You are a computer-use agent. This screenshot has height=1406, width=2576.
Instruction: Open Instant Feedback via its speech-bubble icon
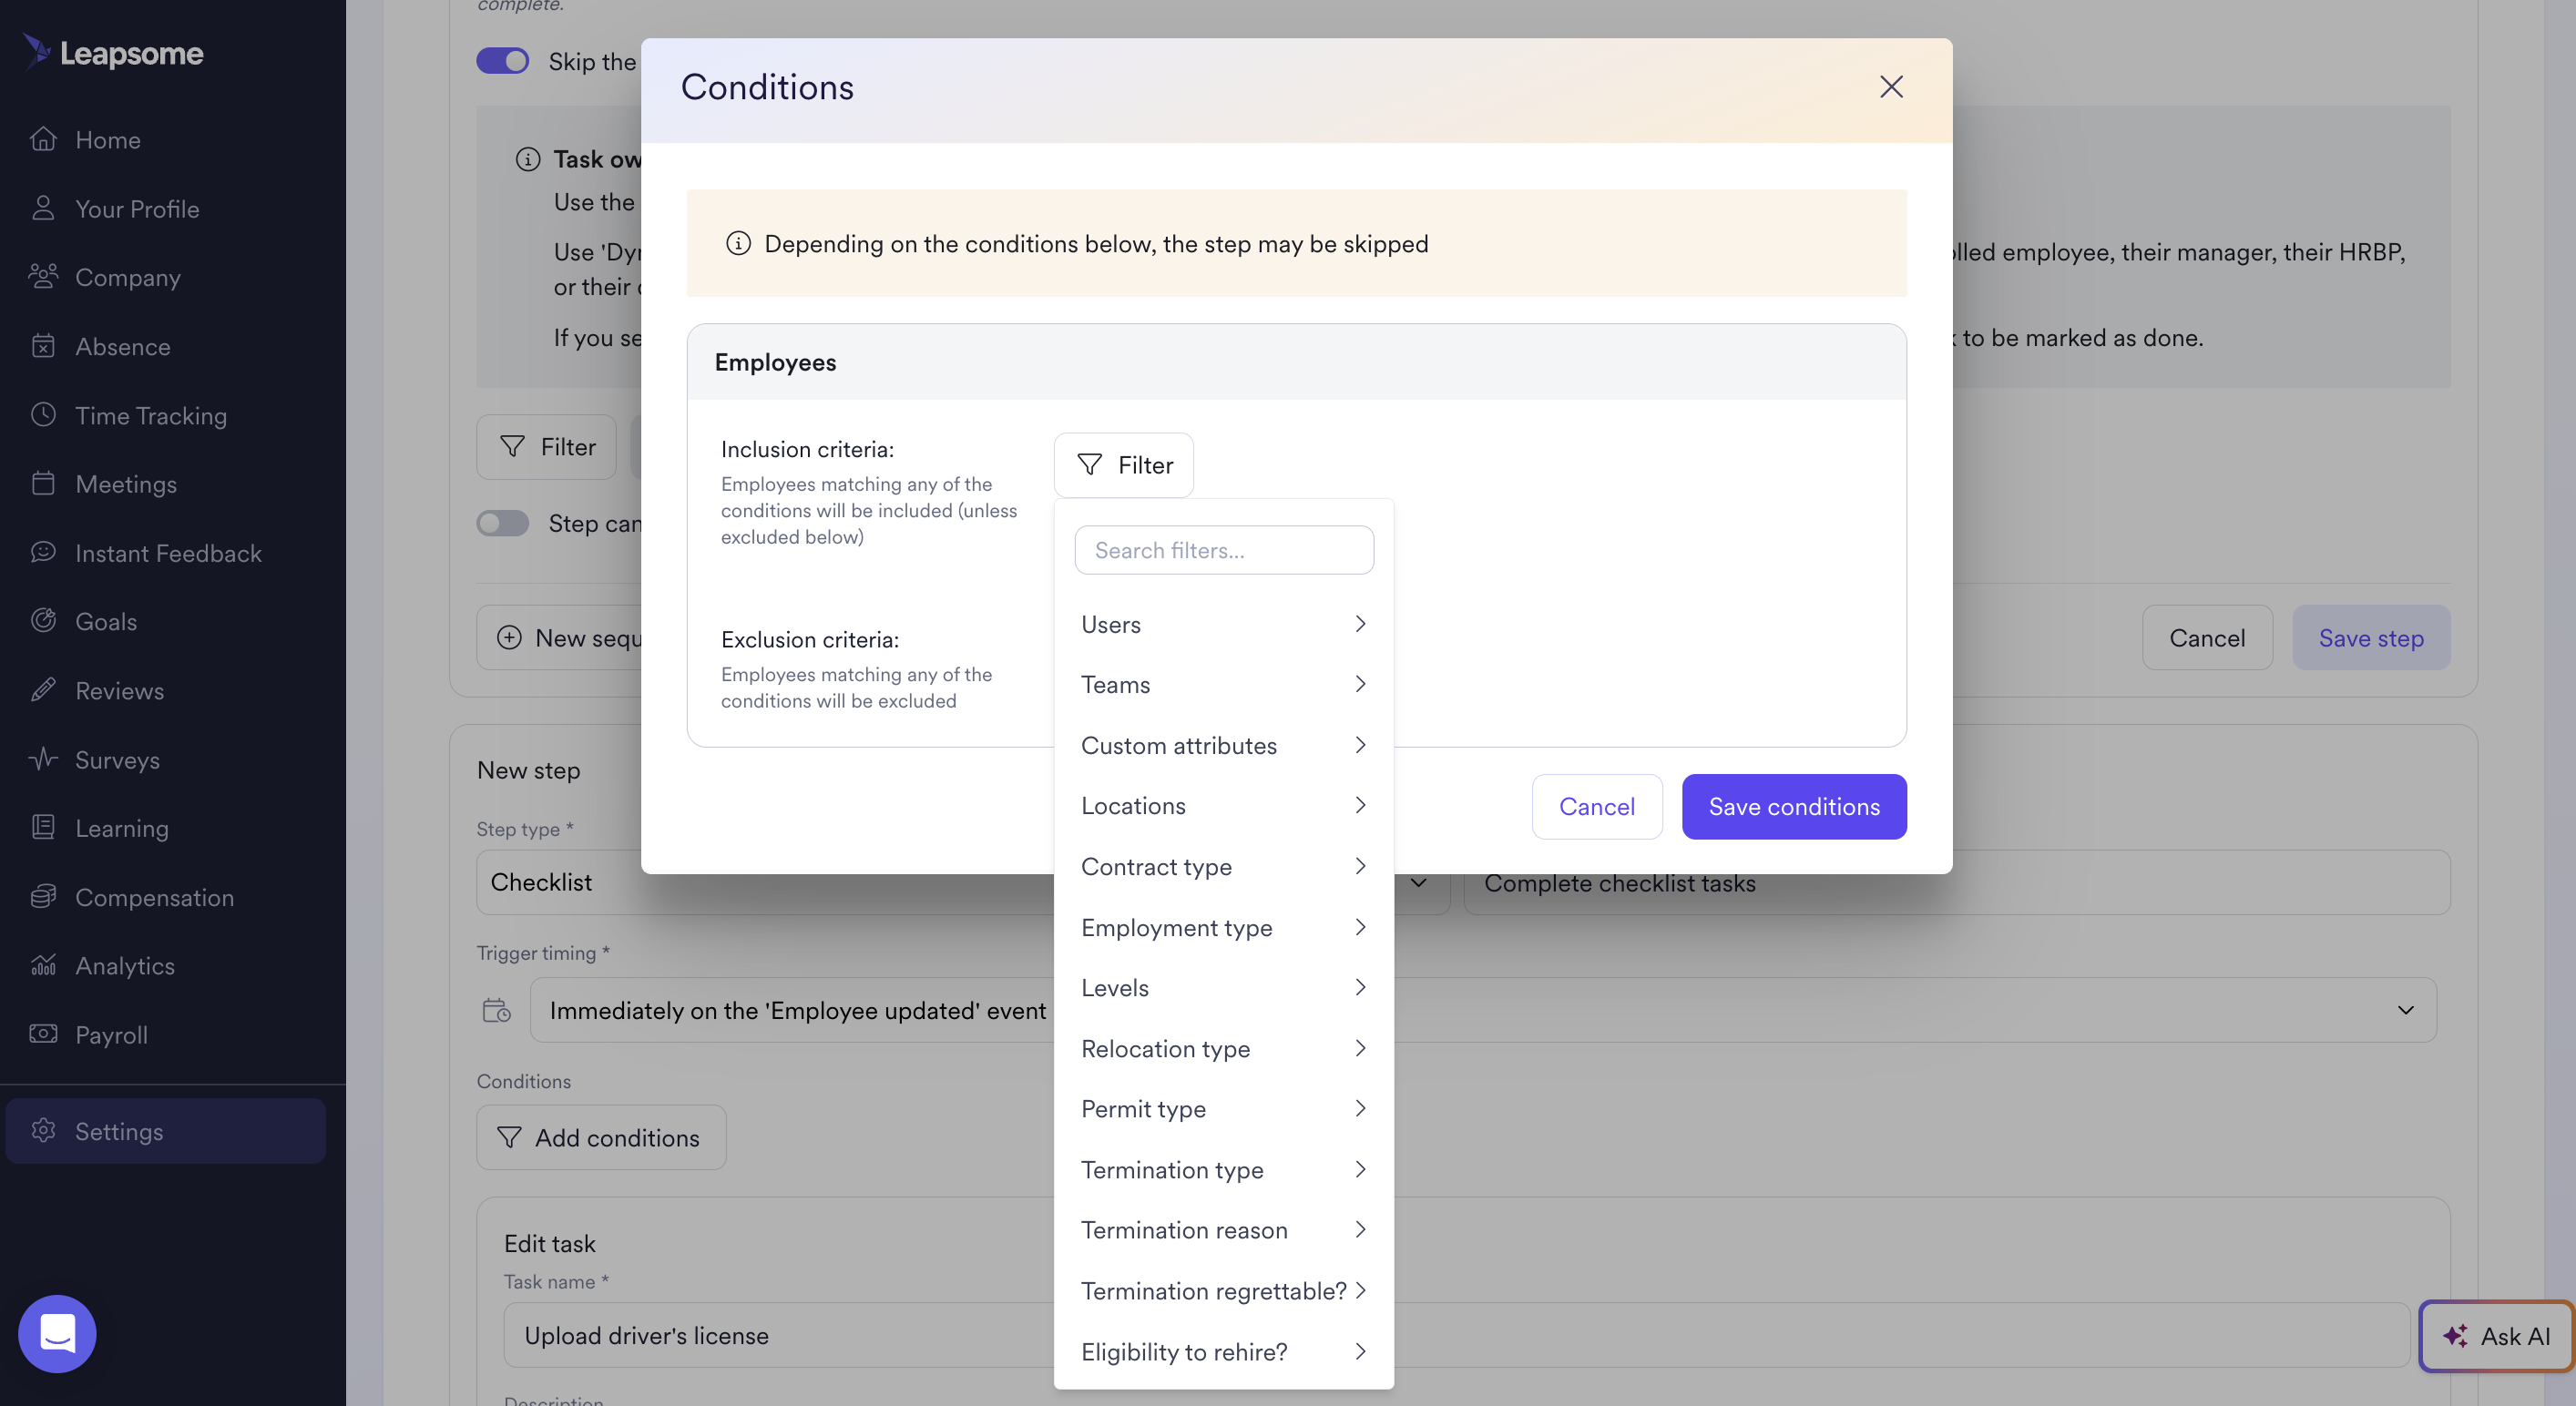tap(43, 552)
